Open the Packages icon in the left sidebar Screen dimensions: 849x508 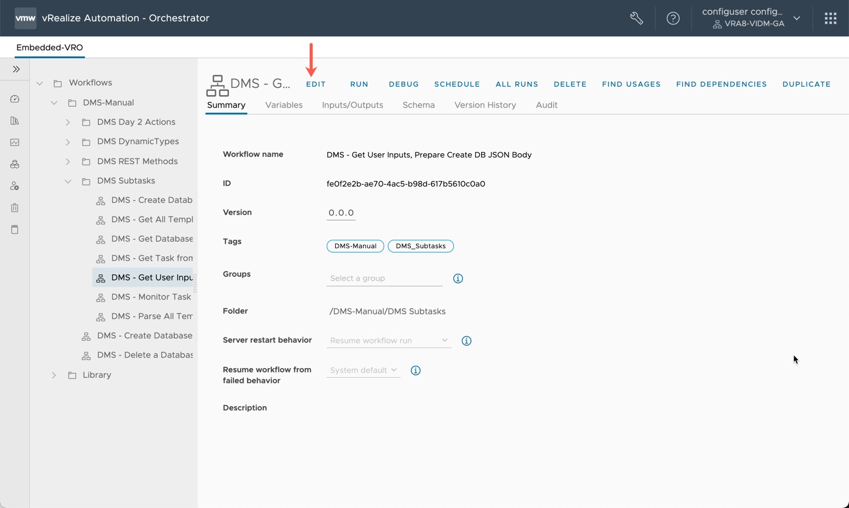15,164
